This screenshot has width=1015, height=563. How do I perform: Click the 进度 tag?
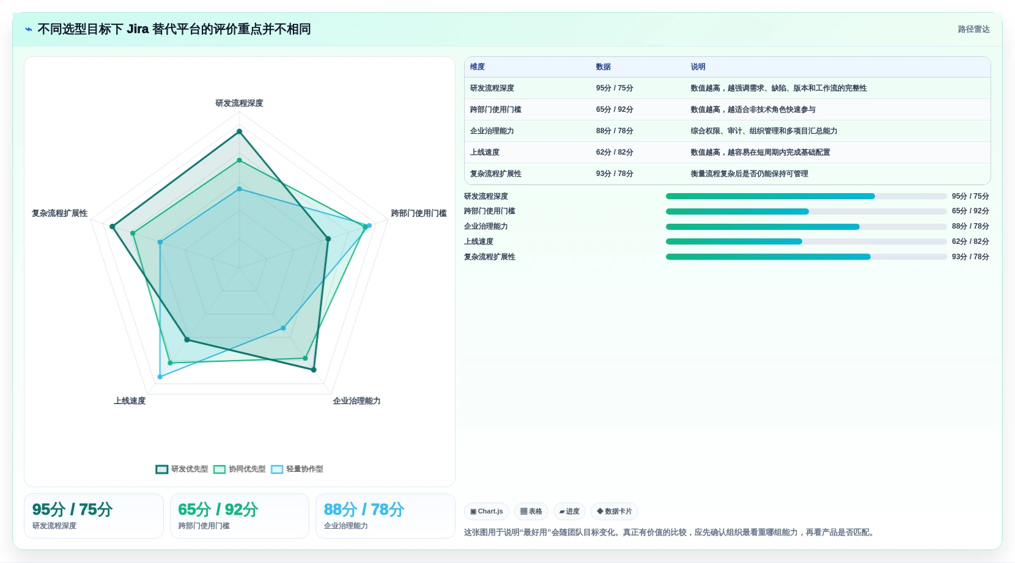(569, 512)
